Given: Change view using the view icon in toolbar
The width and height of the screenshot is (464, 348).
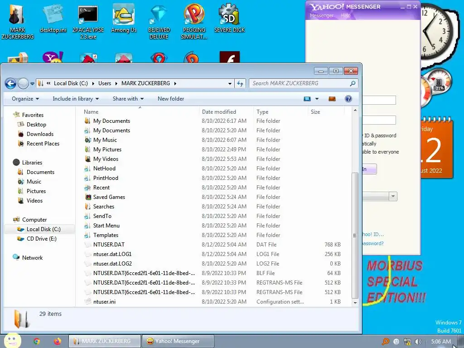Looking at the screenshot, I should (x=307, y=99).
